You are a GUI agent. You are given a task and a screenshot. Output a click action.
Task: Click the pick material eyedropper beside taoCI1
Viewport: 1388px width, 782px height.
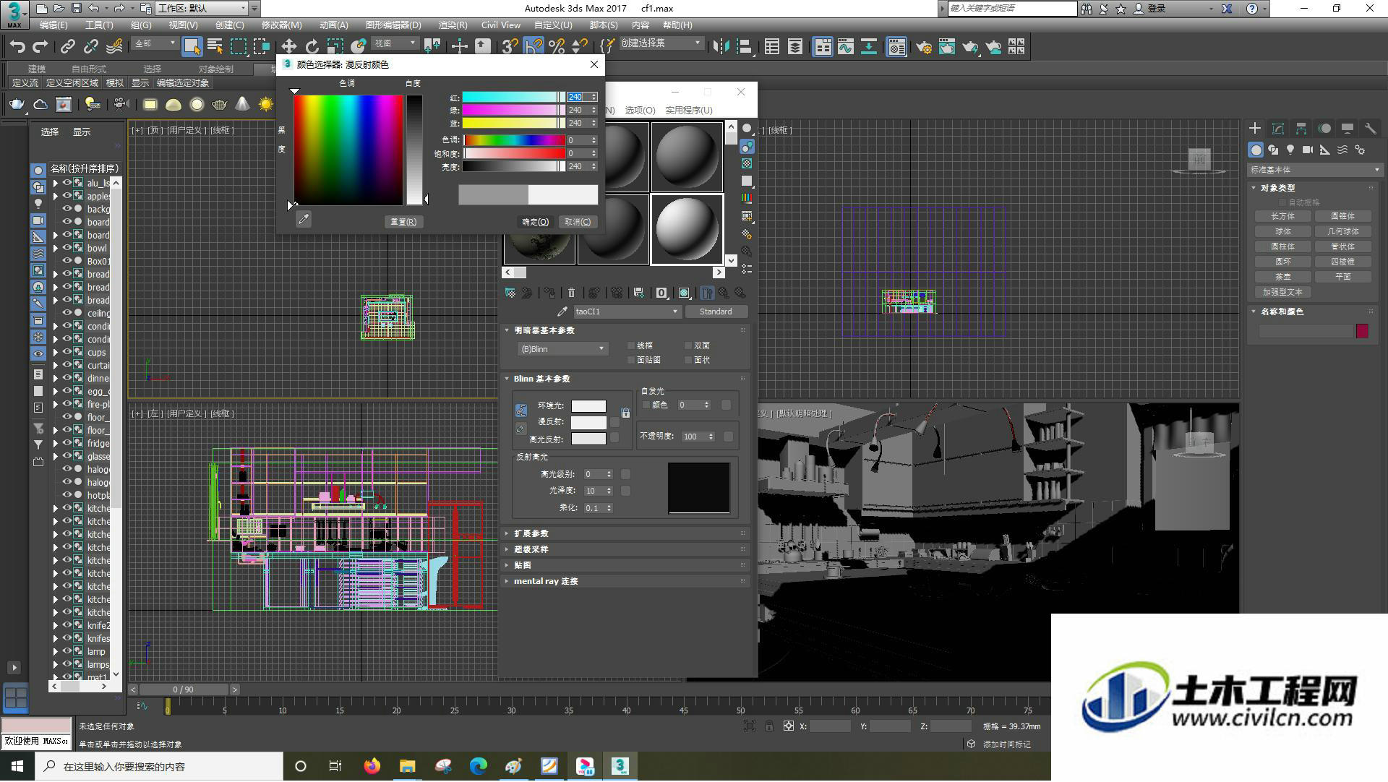pyautogui.click(x=562, y=311)
